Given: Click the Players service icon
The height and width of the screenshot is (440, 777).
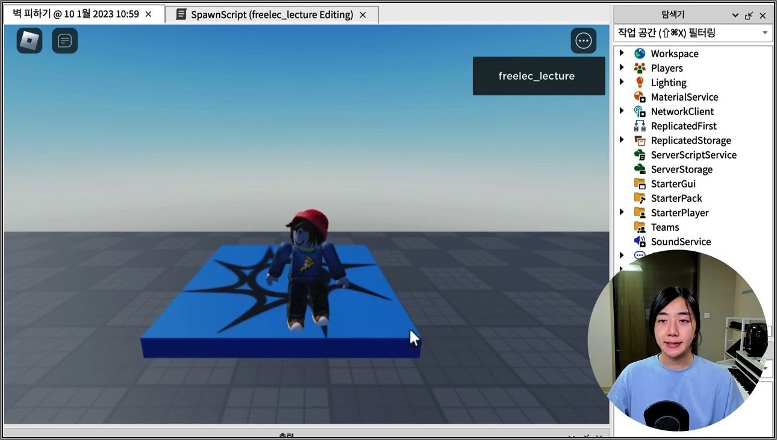Looking at the screenshot, I should click(640, 68).
